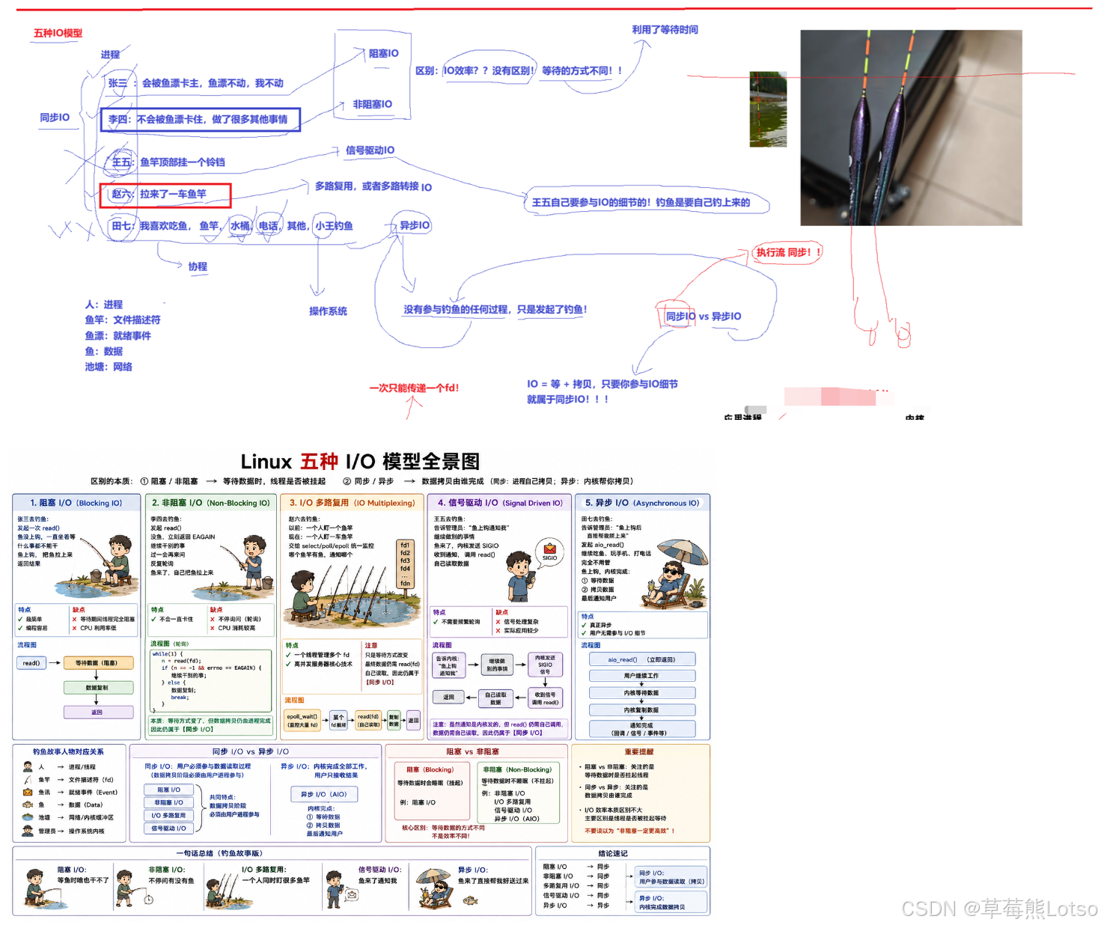Open '3. I/O 多路复用 (IO Multiplexing)' header

(x=352, y=503)
